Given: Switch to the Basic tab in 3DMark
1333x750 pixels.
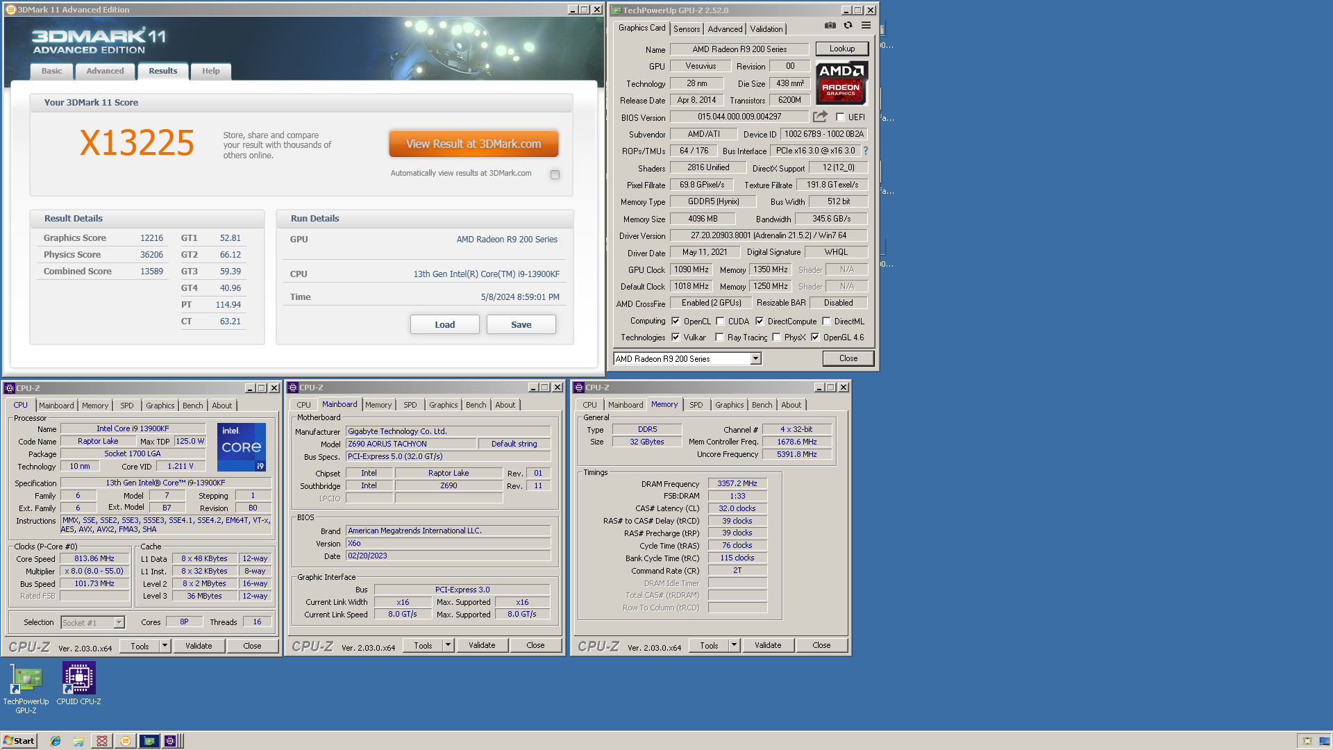Looking at the screenshot, I should [x=51, y=71].
